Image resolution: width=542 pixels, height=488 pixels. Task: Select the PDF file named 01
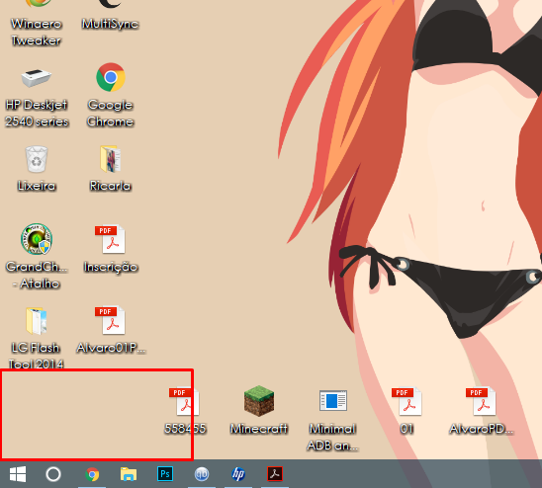[406, 410]
